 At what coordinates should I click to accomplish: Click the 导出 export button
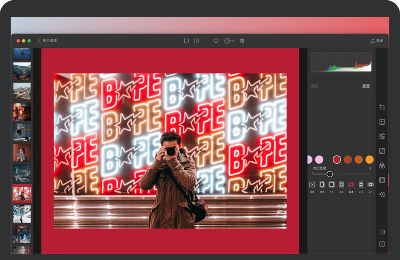pos(377,41)
